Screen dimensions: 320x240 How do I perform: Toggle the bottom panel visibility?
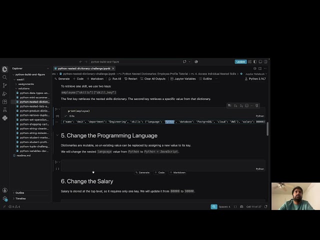(260, 61)
